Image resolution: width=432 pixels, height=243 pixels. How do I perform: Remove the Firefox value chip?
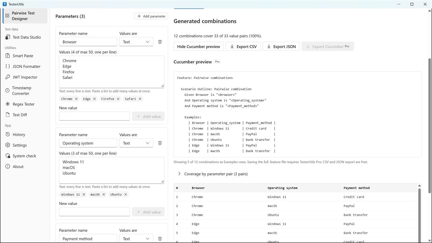tap(118, 99)
